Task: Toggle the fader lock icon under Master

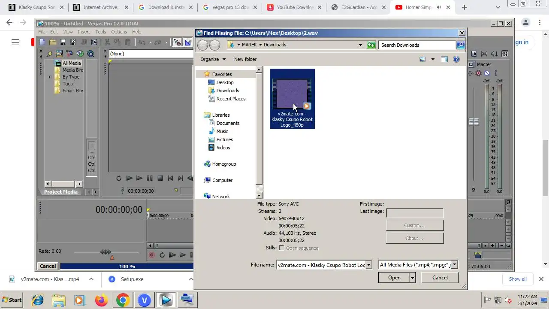Action: point(474,190)
